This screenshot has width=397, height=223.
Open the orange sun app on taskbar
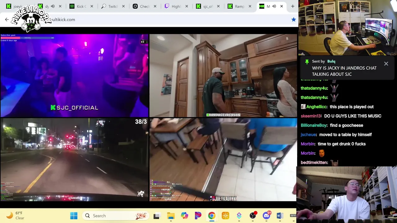225,216
